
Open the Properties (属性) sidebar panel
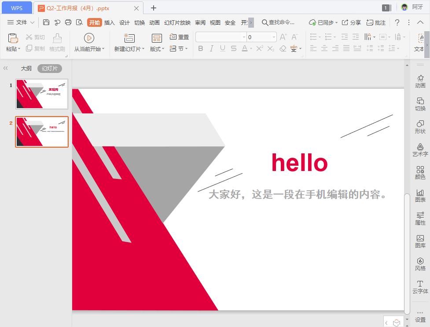[x=420, y=218]
